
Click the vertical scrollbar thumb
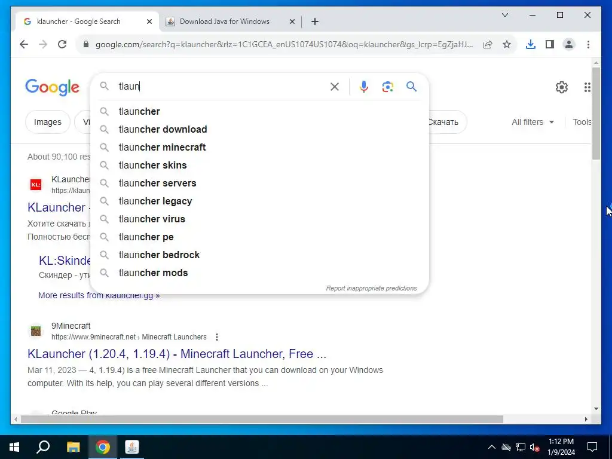[596, 113]
